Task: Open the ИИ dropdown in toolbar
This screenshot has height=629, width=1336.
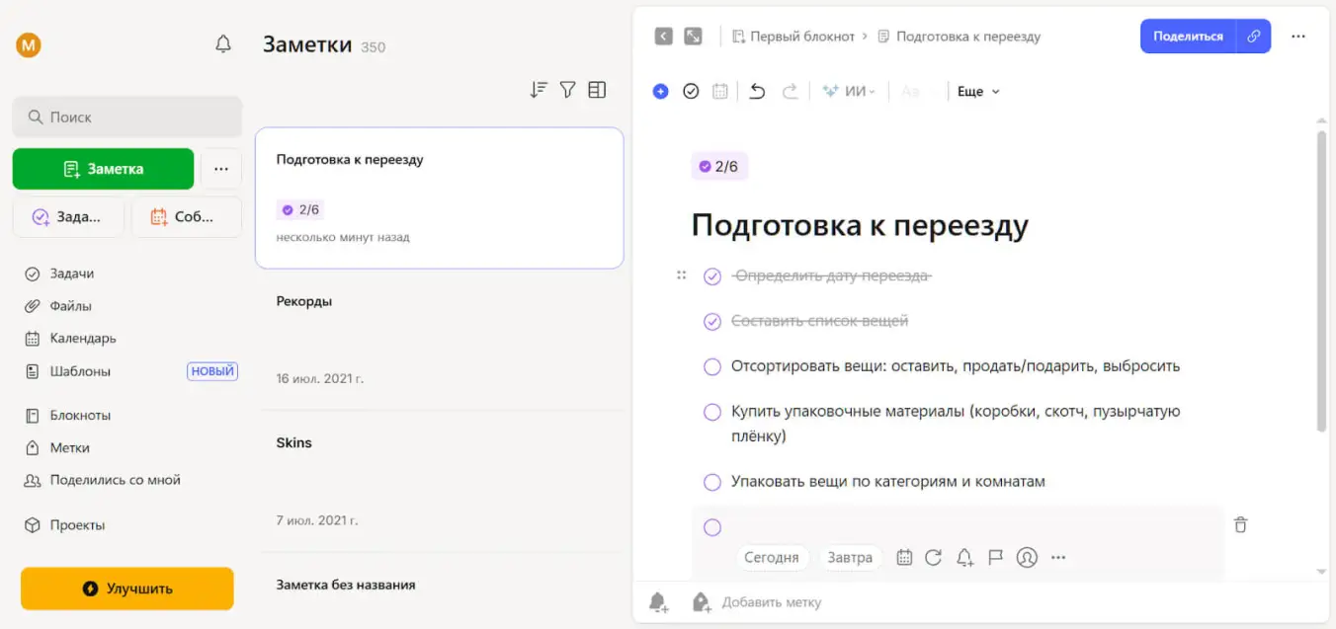Action: click(x=850, y=91)
